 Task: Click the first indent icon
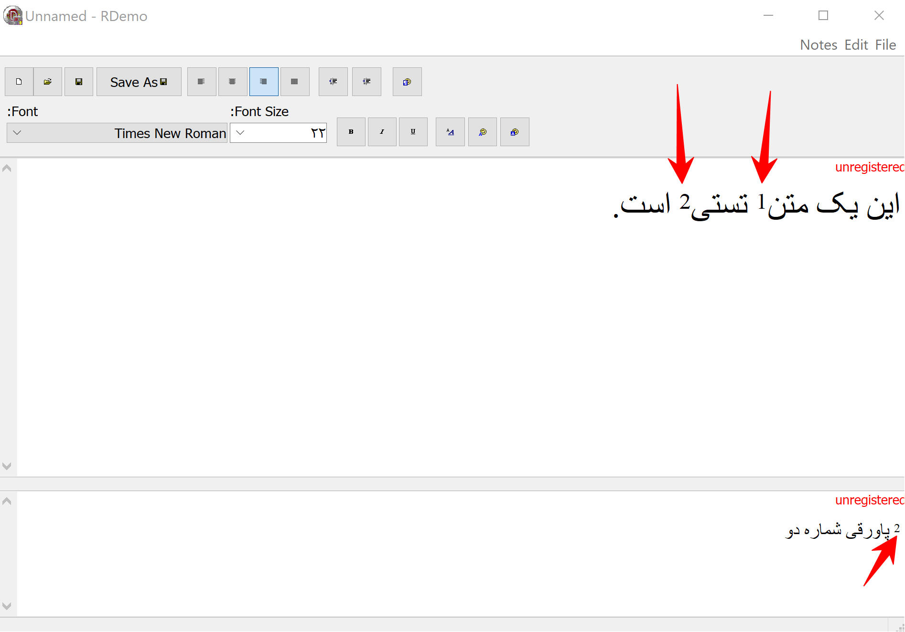point(333,82)
